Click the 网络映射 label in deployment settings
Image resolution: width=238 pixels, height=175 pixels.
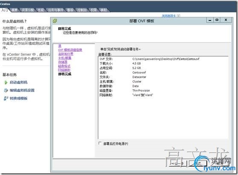point(106,95)
